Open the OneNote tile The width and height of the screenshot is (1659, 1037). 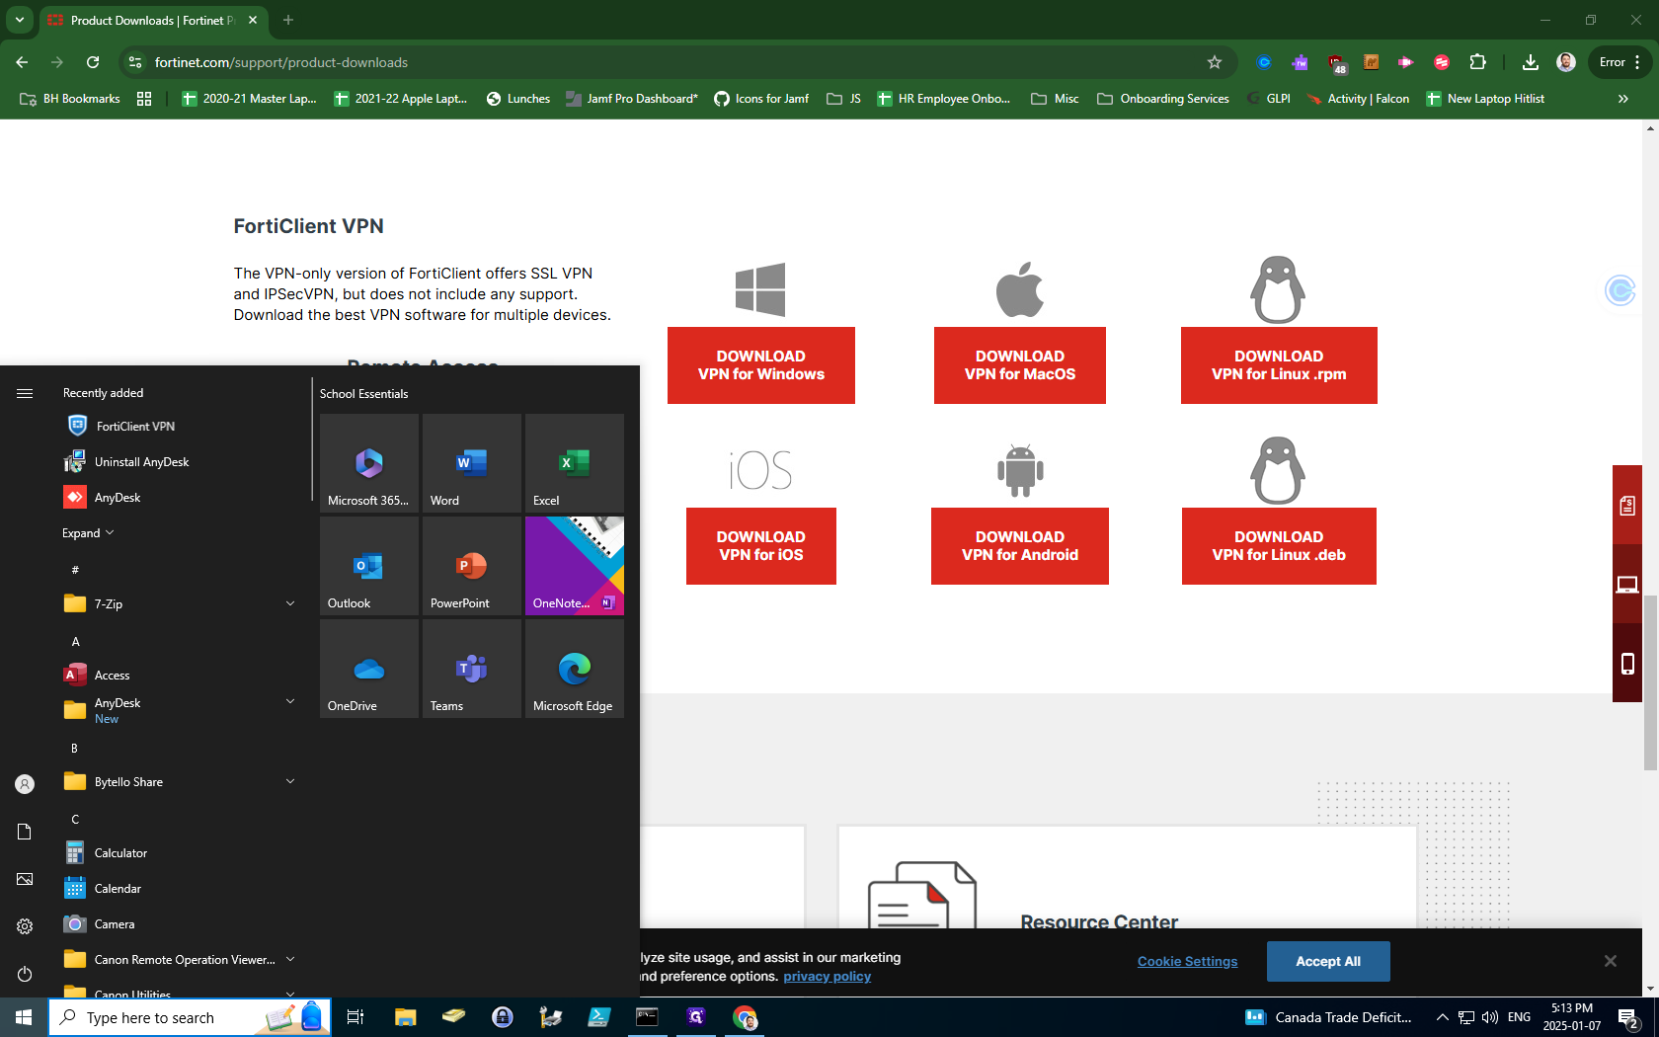pos(575,566)
